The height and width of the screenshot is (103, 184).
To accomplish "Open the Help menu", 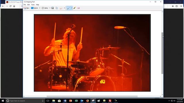I will [38, 5].
